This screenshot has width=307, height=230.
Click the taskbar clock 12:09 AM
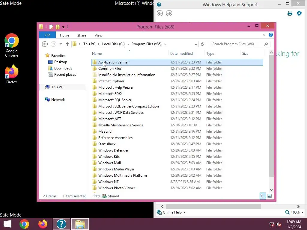pyautogui.click(x=294, y=222)
